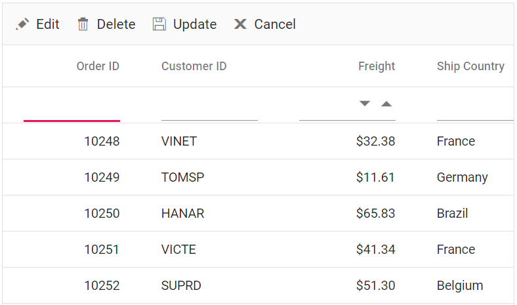This screenshot has height=305, width=517.
Task: Click the Cancel X icon
Action: tap(241, 24)
